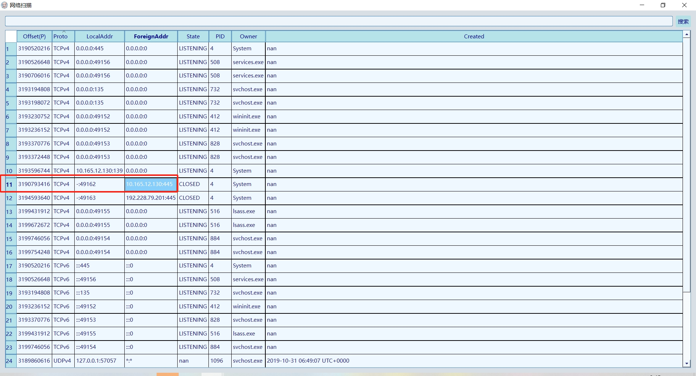This screenshot has height=376, width=696.
Task: Click local address :::49152 cell
Action: tap(99, 307)
